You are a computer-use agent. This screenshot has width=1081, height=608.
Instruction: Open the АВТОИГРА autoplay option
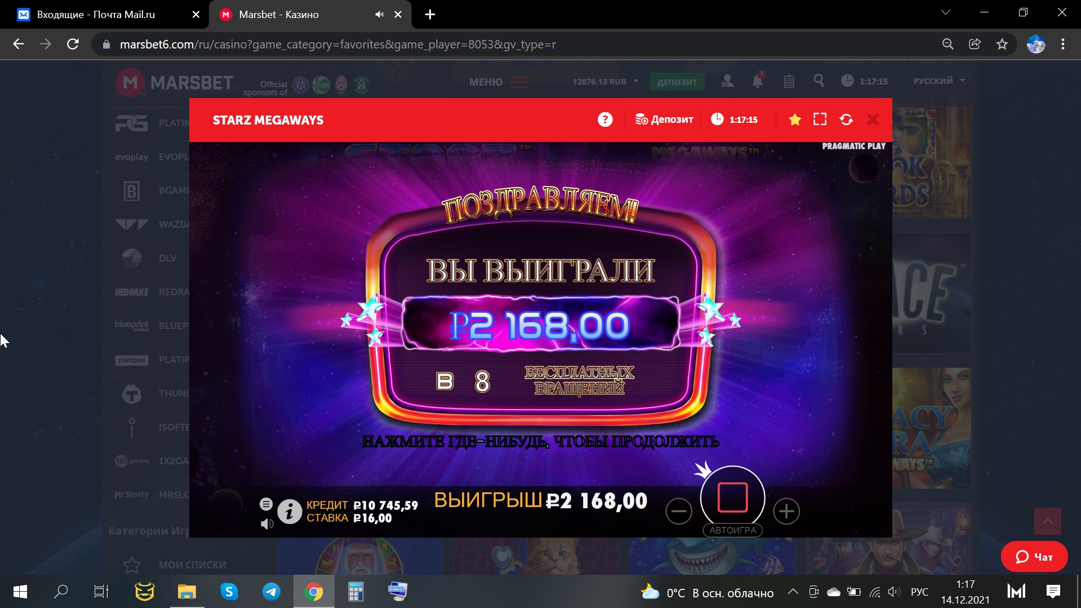coord(732,530)
